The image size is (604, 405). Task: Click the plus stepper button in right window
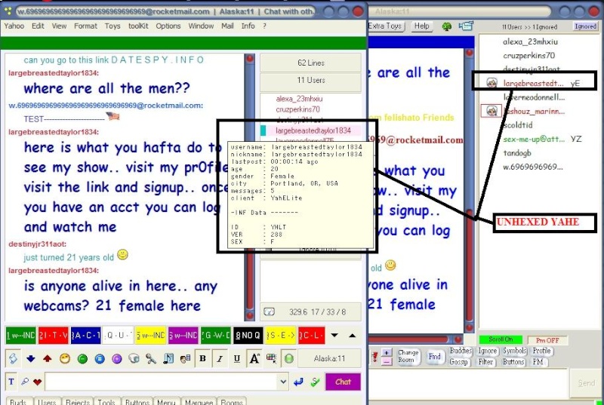(387, 352)
